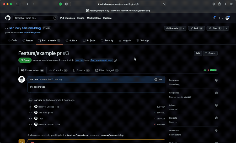
Task: Copy the branch name icon
Action: [115, 60]
